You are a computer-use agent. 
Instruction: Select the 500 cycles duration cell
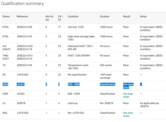coord(106,65)
